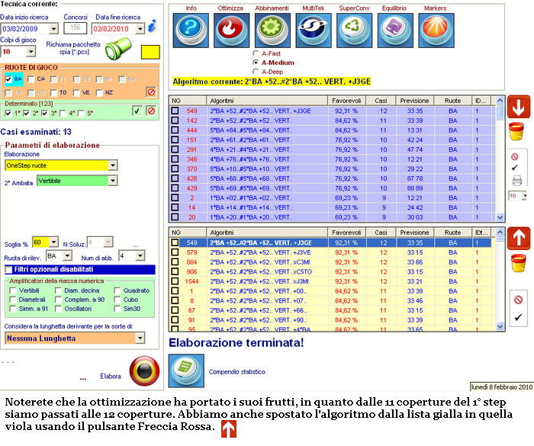Sort yellow list by Ruote header
This screenshot has height=446, width=534.
coord(452,233)
